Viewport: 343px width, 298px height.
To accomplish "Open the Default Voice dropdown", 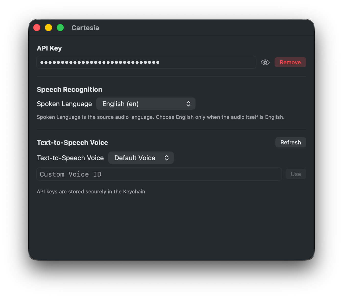I will pos(141,158).
